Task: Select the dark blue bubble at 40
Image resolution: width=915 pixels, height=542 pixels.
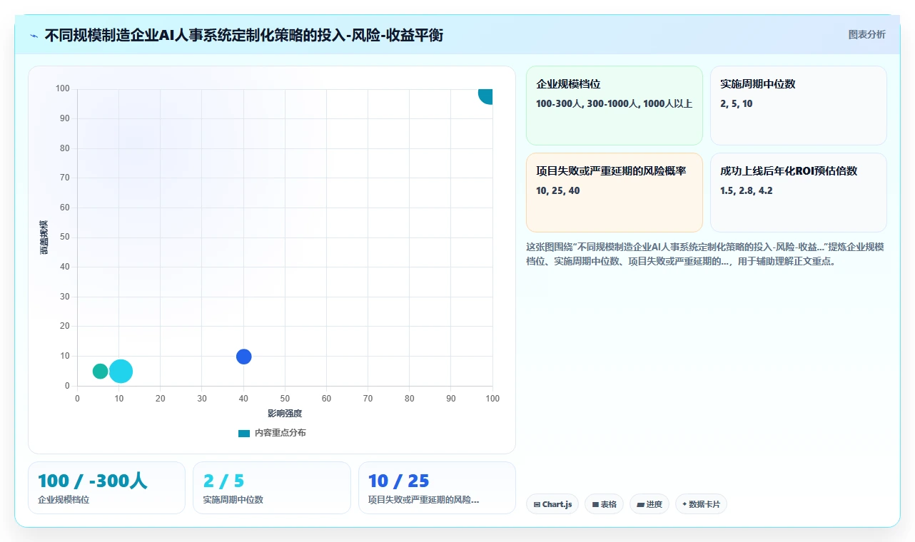Action: click(243, 357)
